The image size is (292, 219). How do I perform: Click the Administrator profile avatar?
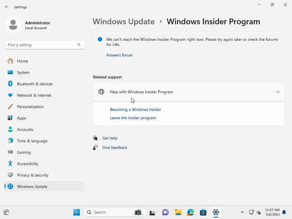pyautogui.click(x=13, y=25)
